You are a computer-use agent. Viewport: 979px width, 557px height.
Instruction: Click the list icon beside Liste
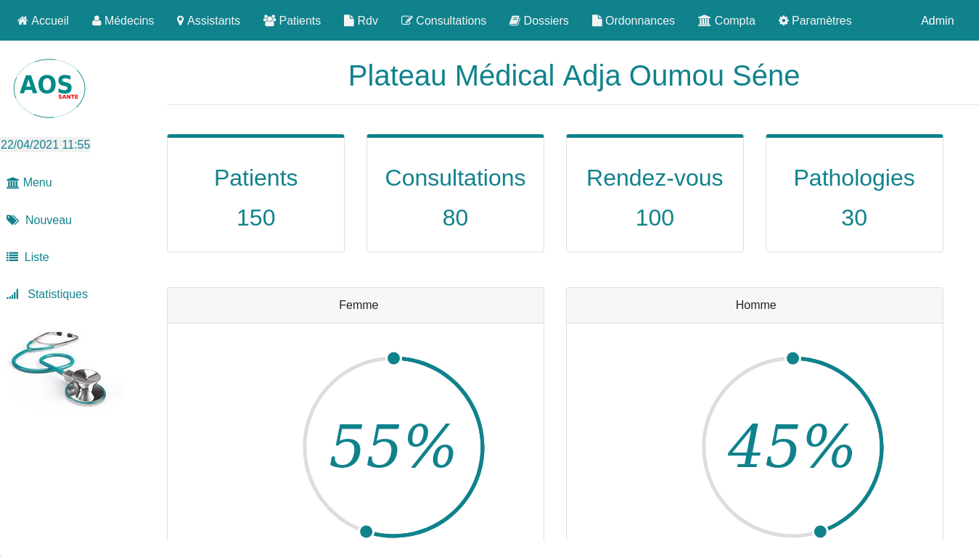(x=12, y=257)
